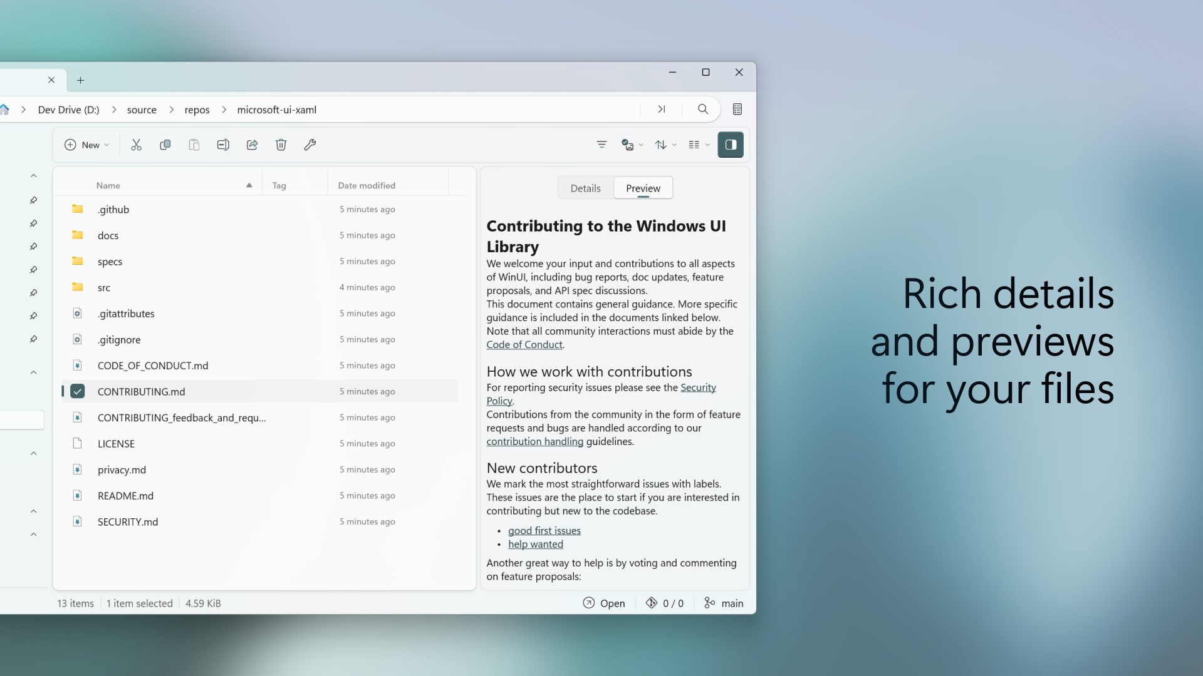Click the Paste icon

pos(194,145)
